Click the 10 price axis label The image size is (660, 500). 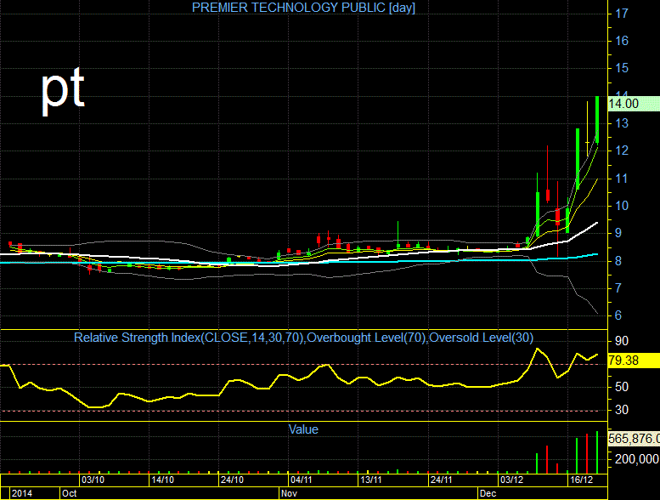[x=622, y=206]
